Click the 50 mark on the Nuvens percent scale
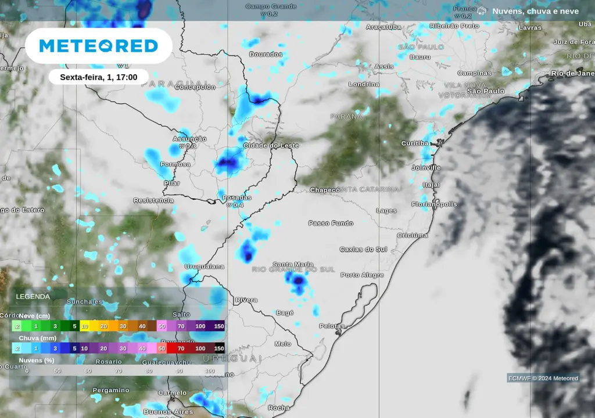The width and height of the screenshot is (595, 418). coord(58,371)
